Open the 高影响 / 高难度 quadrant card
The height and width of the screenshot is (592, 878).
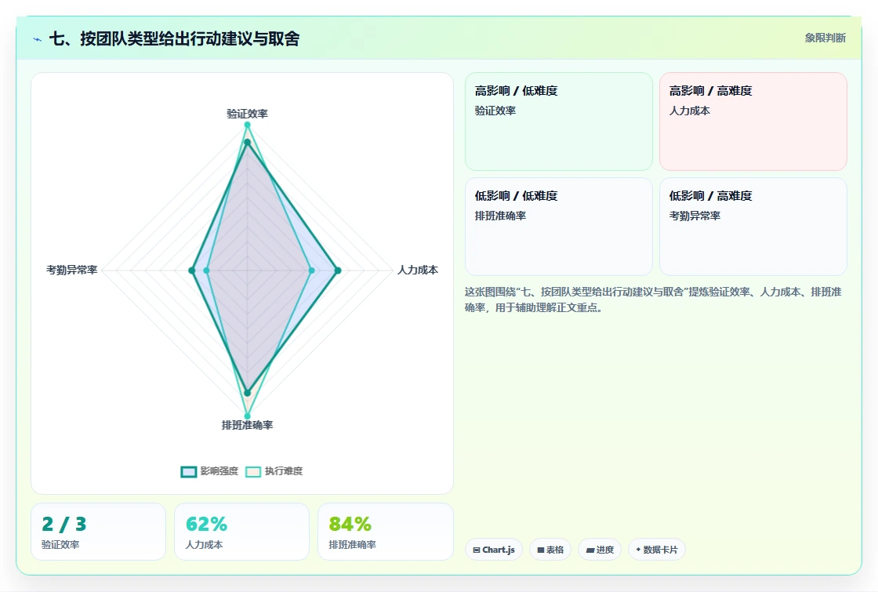[x=753, y=122]
